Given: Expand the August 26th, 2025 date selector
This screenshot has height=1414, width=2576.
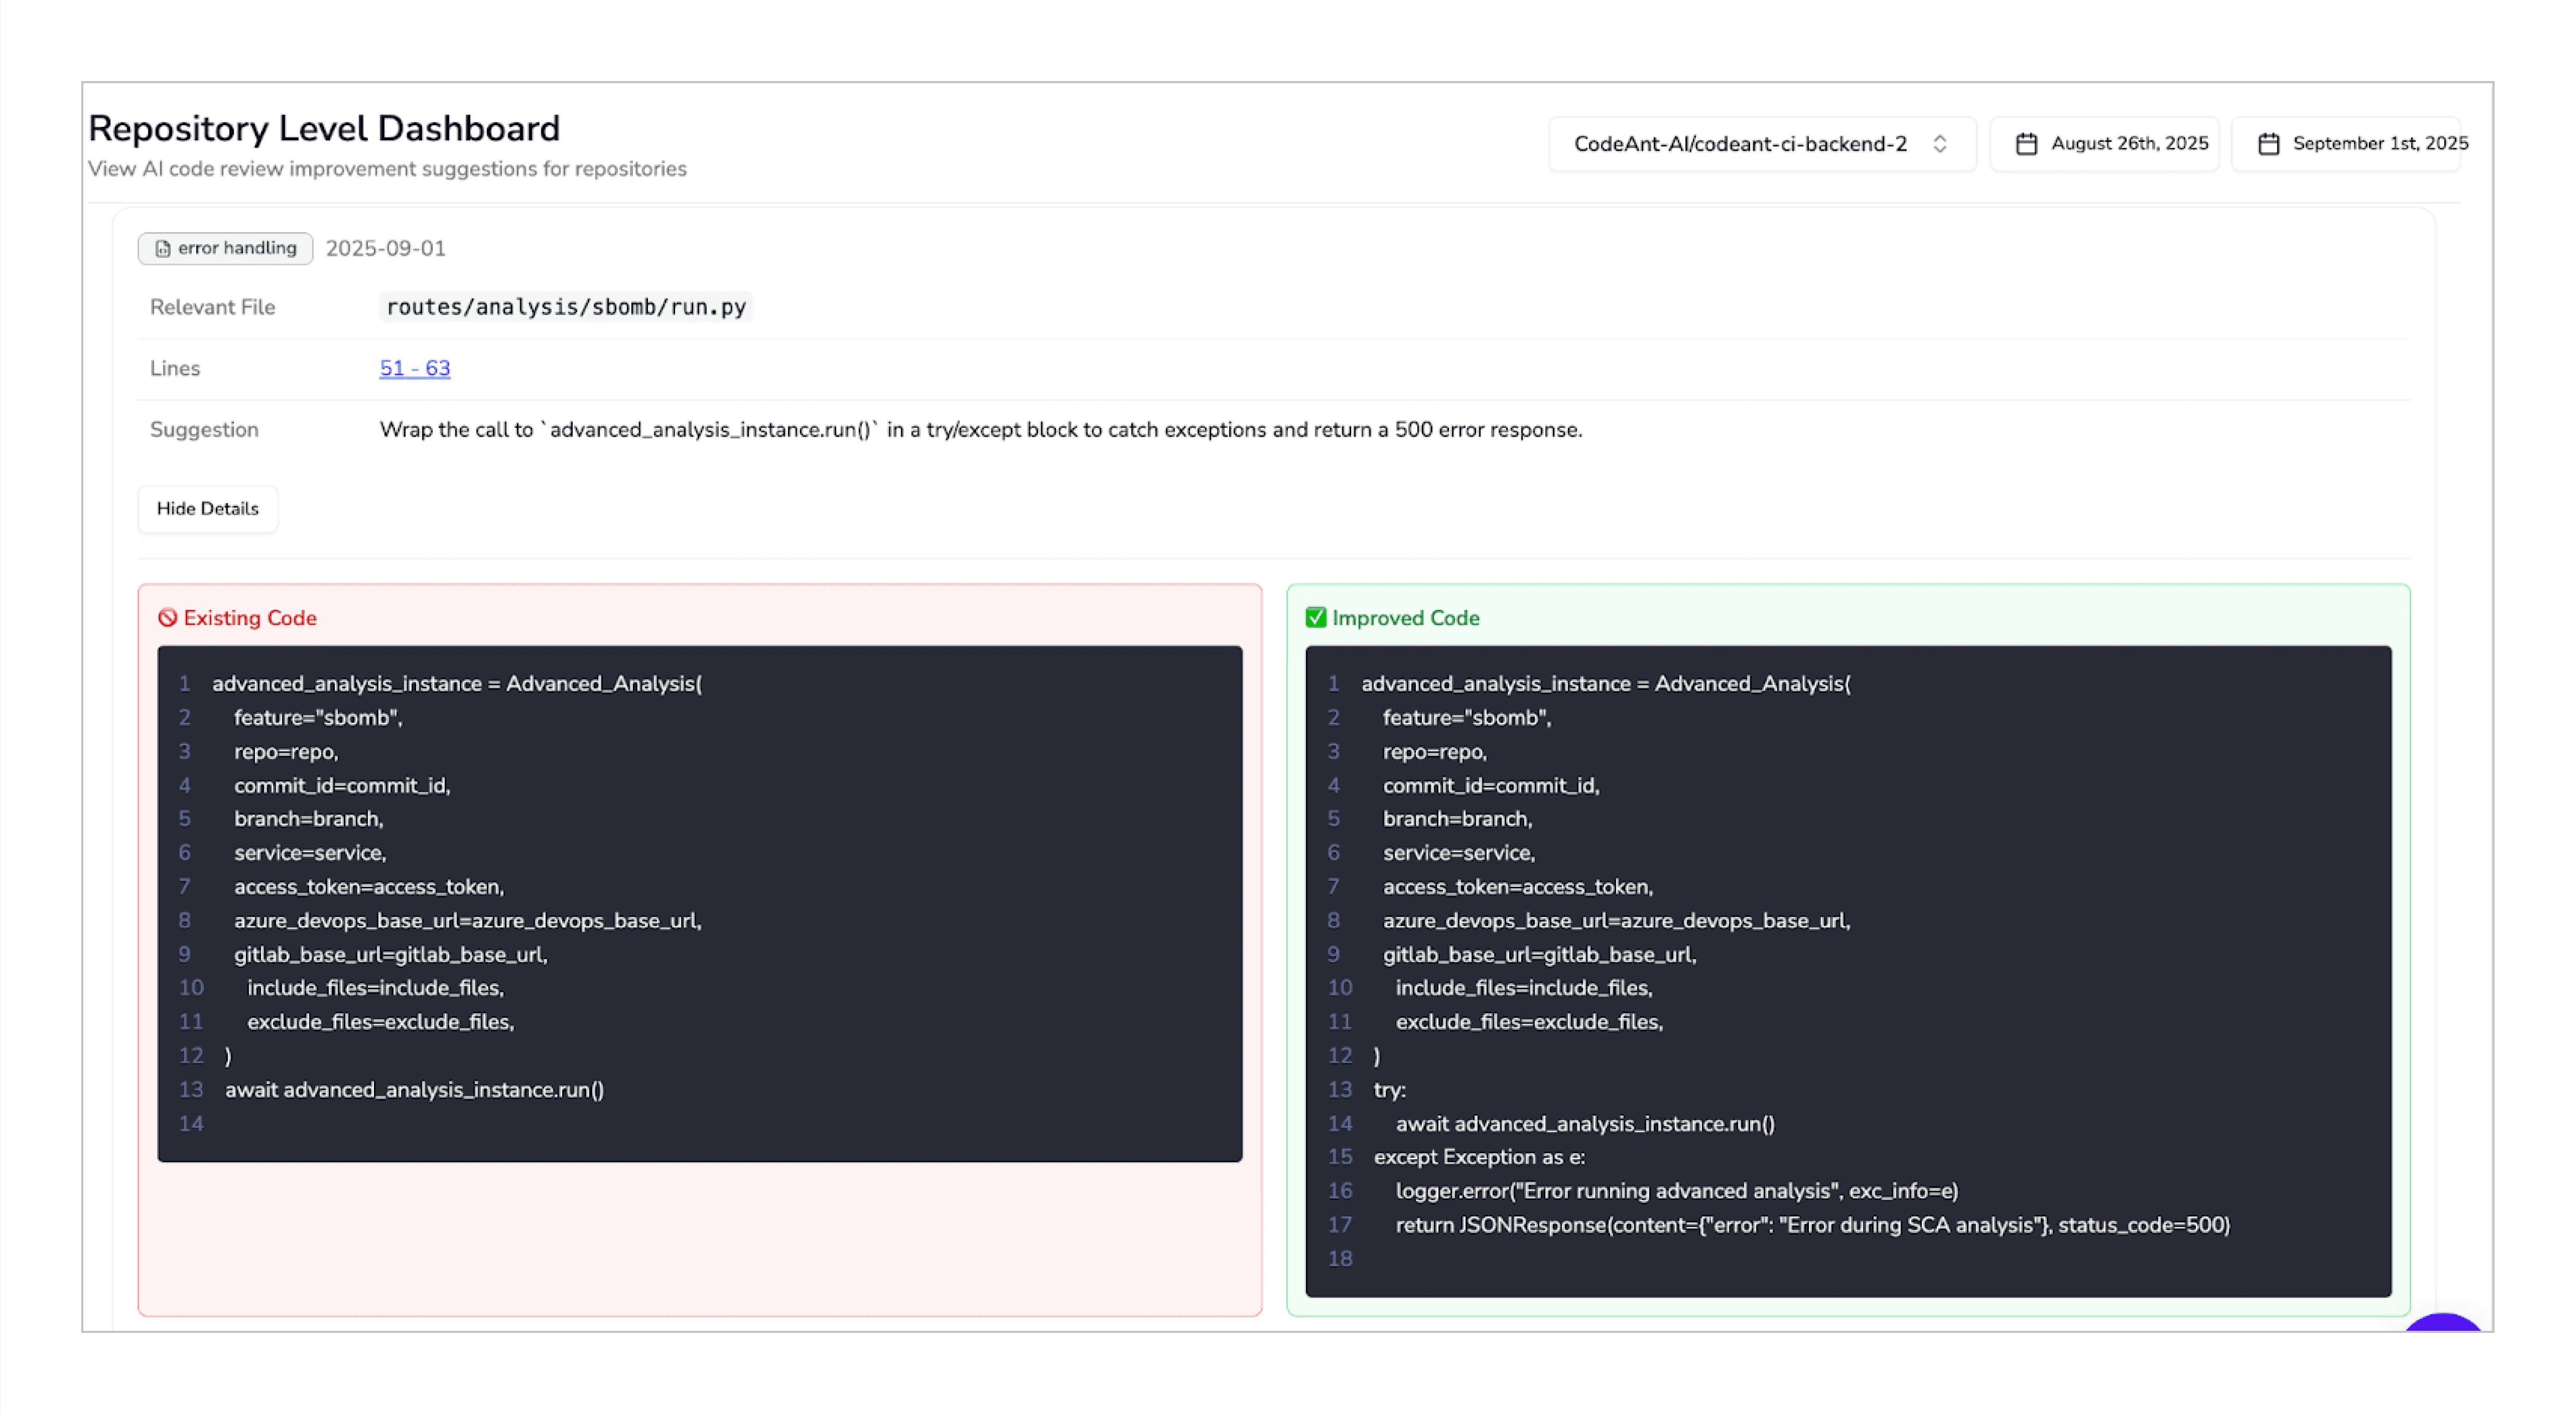Looking at the screenshot, I should coord(2104,143).
